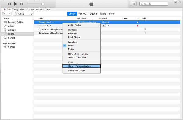The image size is (183, 120).
Task: Start playback with the Play button
Action: click(x=16, y=4)
